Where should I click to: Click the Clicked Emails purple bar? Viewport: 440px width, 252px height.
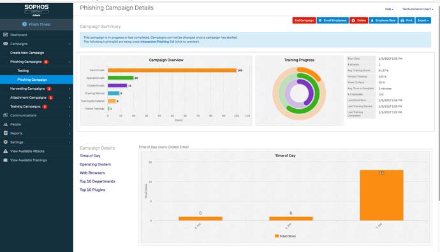click(117, 86)
